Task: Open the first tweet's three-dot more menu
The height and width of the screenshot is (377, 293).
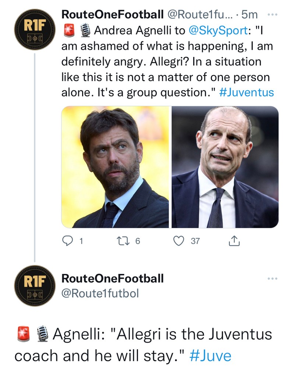Action: click(272, 15)
